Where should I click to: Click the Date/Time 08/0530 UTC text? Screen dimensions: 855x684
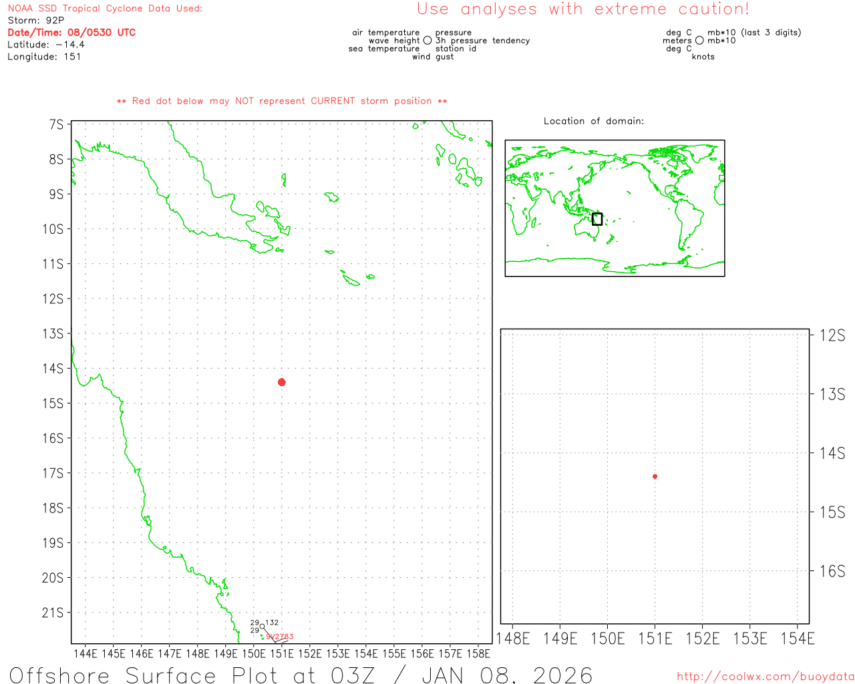[x=71, y=33]
